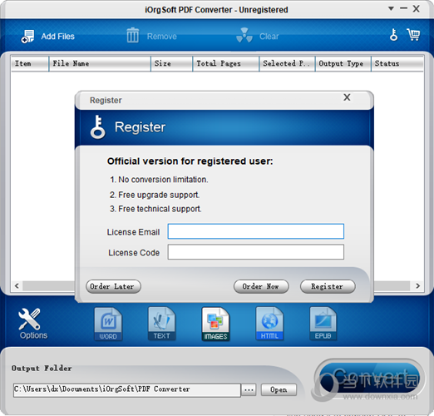
Task: Click the Add Files label
Action: [x=58, y=37]
